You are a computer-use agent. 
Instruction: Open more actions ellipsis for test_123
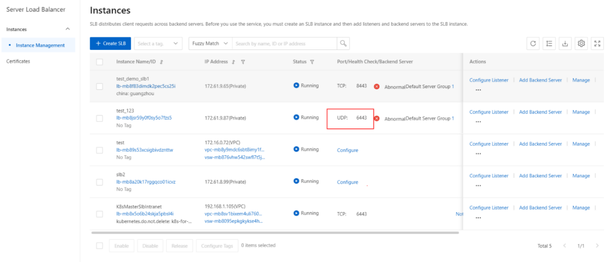[478, 122]
